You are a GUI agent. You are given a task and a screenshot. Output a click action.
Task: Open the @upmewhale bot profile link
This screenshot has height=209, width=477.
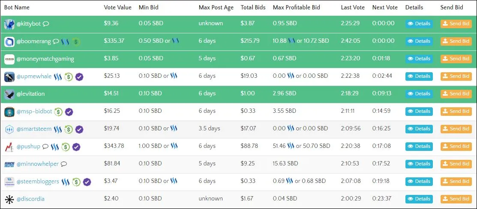34,77
